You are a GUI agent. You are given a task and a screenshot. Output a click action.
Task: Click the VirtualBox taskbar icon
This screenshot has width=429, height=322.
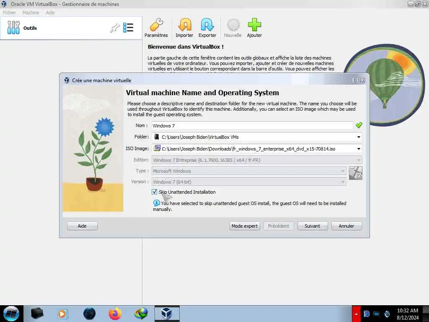167,314
